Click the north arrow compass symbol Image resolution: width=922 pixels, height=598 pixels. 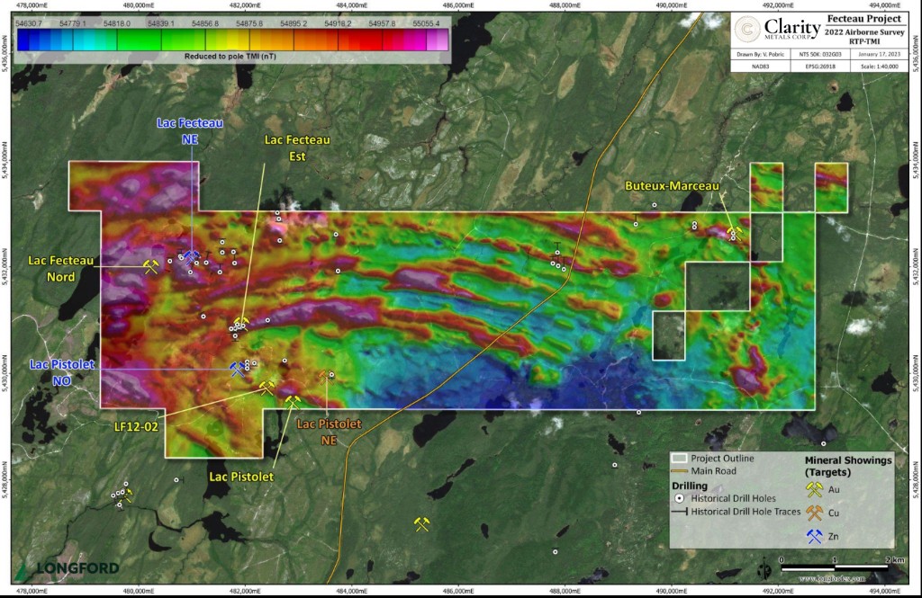pos(764,567)
